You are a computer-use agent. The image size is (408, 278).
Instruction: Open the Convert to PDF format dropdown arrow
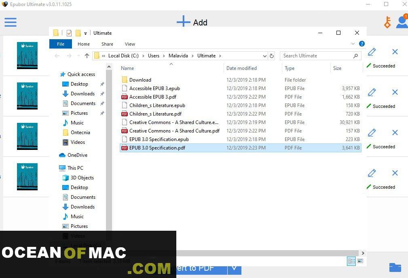coord(235,269)
